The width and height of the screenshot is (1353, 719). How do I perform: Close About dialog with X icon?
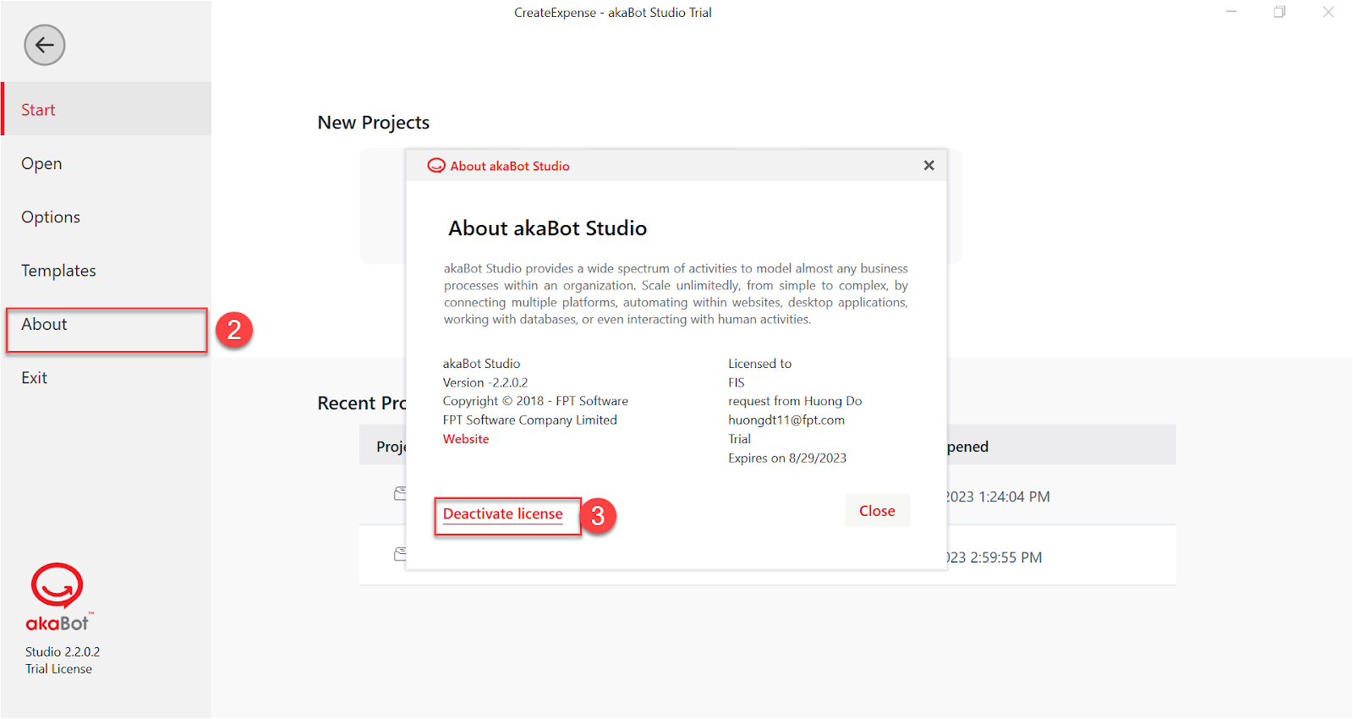[x=928, y=166]
